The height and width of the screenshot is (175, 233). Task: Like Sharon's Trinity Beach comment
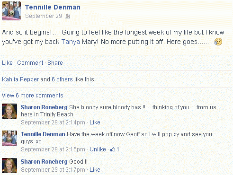(95, 122)
